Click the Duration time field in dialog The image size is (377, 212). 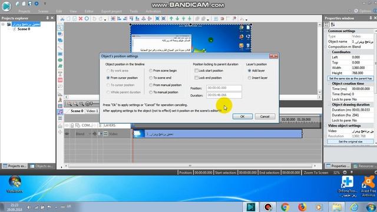click(224, 95)
